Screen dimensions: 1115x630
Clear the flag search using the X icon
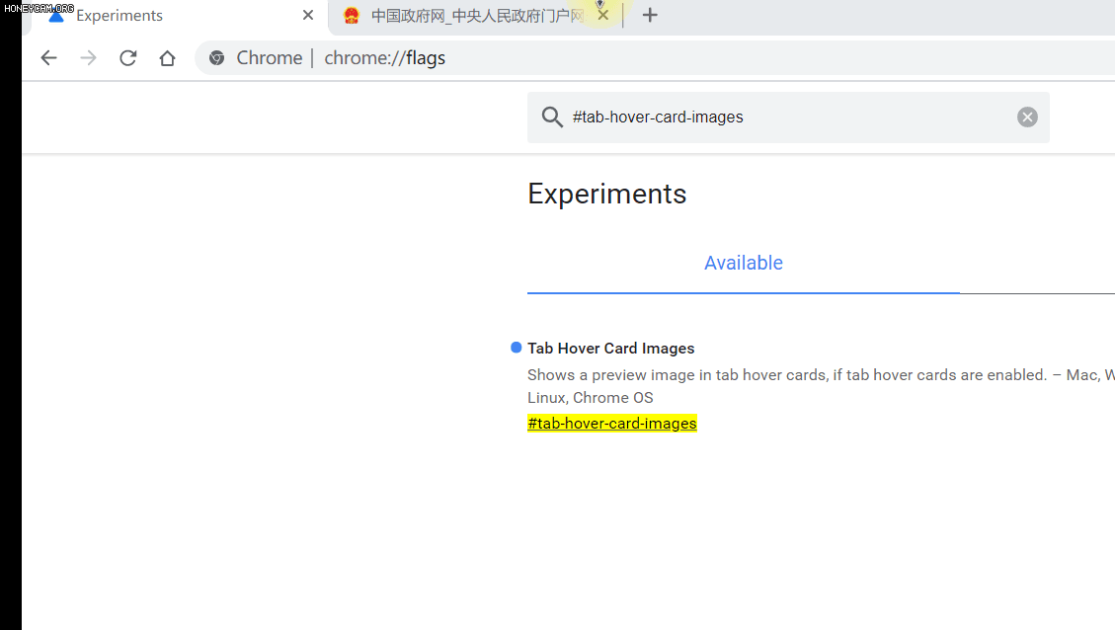point(1027,117)
